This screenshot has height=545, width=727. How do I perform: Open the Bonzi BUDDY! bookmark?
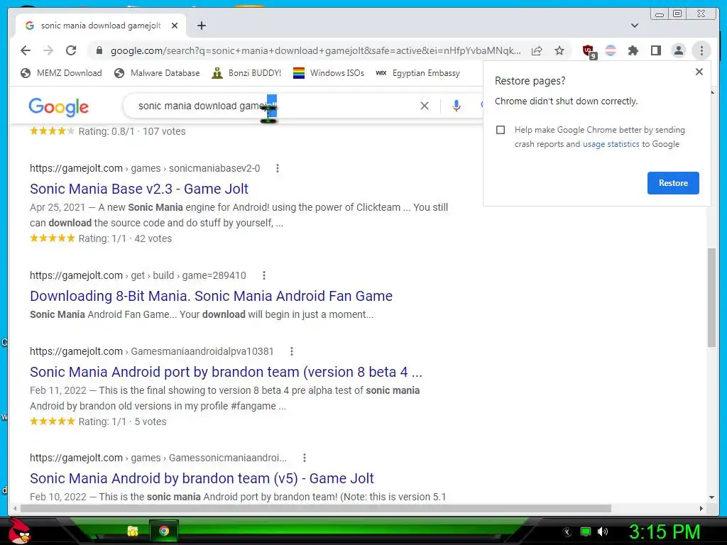point(246,73)
